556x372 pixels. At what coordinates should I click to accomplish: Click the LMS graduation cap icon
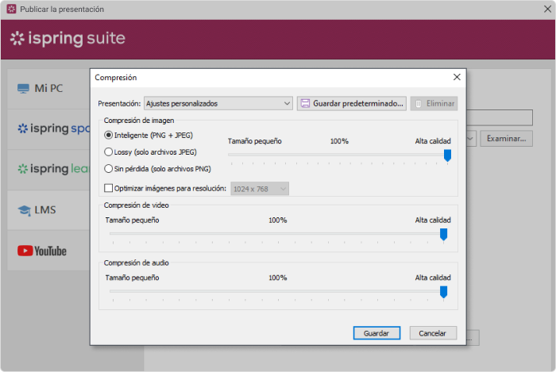24,210
